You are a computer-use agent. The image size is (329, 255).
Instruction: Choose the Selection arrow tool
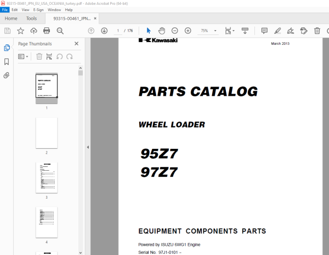click(x=149, y=31)
